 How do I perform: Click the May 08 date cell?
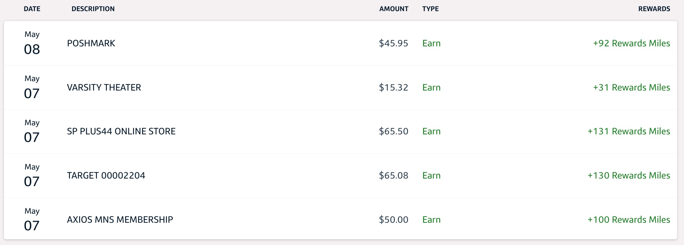tap(32, 42)
